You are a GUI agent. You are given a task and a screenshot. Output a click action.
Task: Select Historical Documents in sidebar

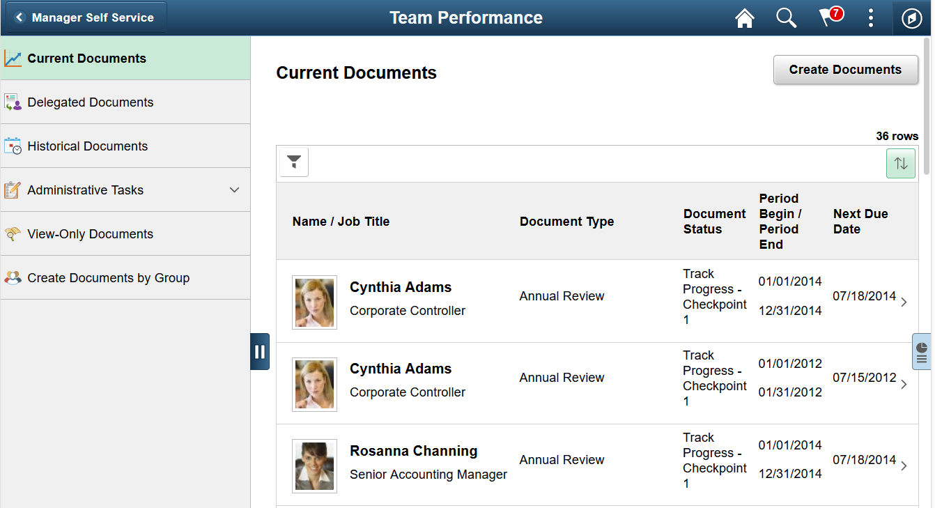[125, 146]
